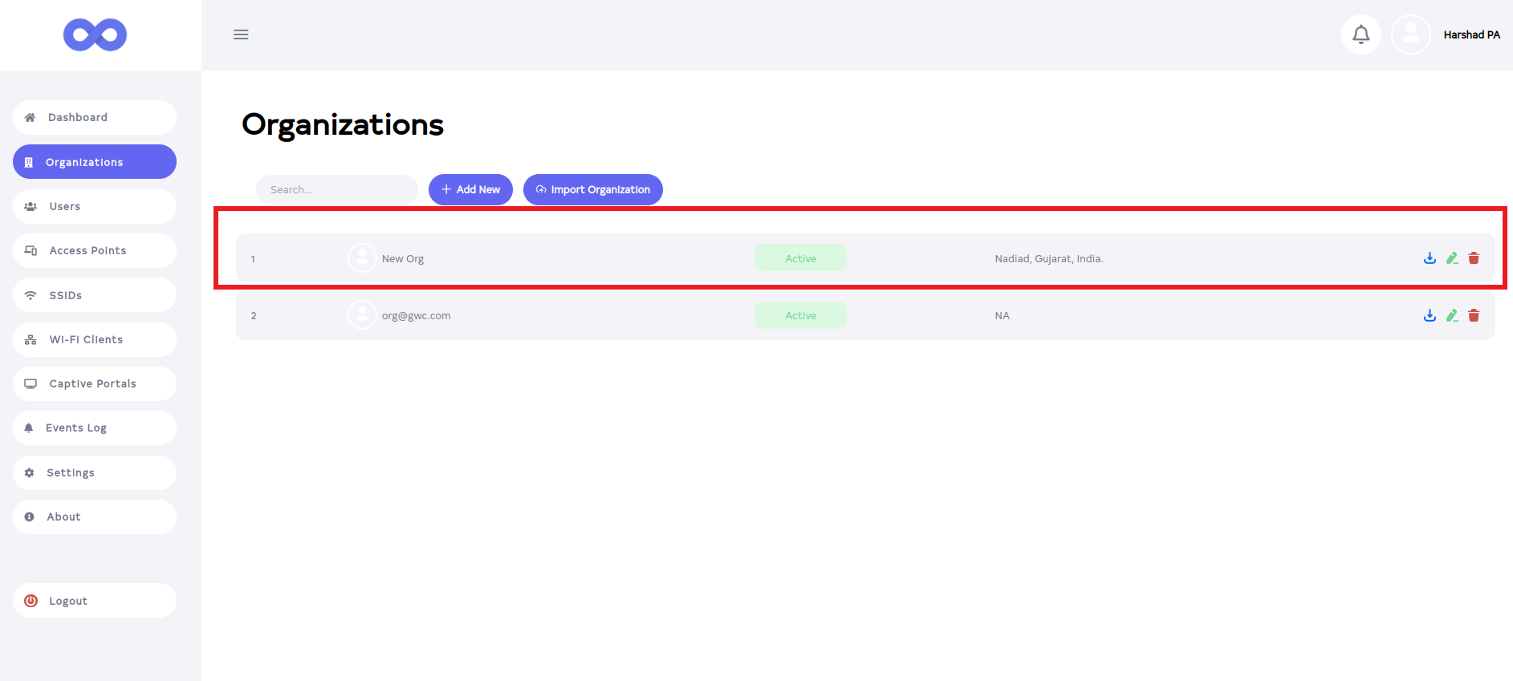This screenshot has width=1513, height=681.
Task: Edit the org@gwc.com organization entry
Action: [x=1452, y=316]
